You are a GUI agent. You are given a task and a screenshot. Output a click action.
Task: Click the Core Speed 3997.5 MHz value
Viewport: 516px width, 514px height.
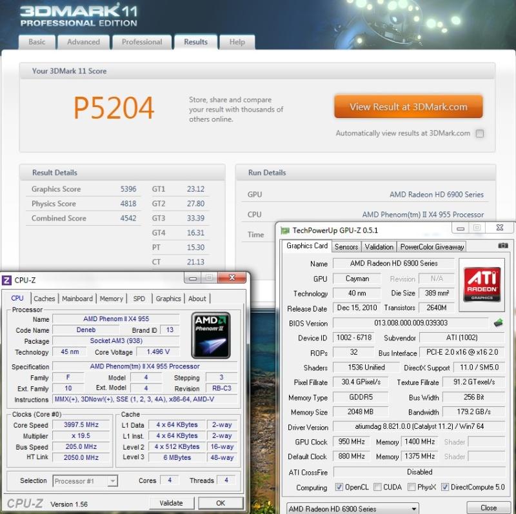(81, 425)
